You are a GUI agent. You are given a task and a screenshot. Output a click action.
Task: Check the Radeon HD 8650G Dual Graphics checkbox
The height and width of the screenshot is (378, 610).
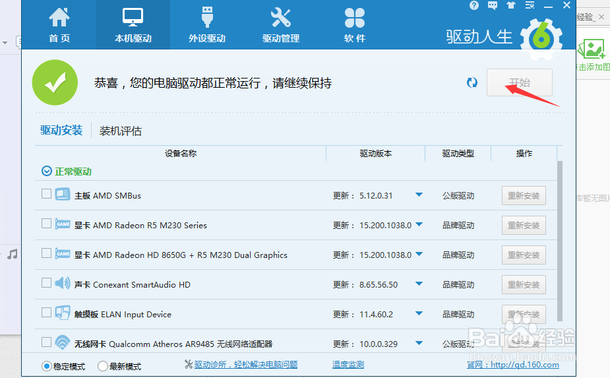[46, 253]
